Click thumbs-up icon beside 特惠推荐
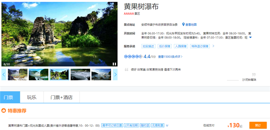The height and width of the screenshot is (130, 270). pos(4,111)
